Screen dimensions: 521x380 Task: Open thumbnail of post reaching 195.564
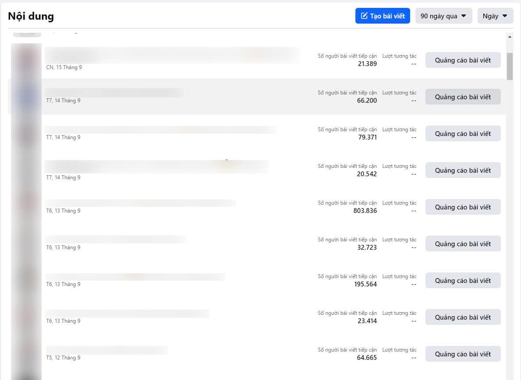click(x=26, y=281)
